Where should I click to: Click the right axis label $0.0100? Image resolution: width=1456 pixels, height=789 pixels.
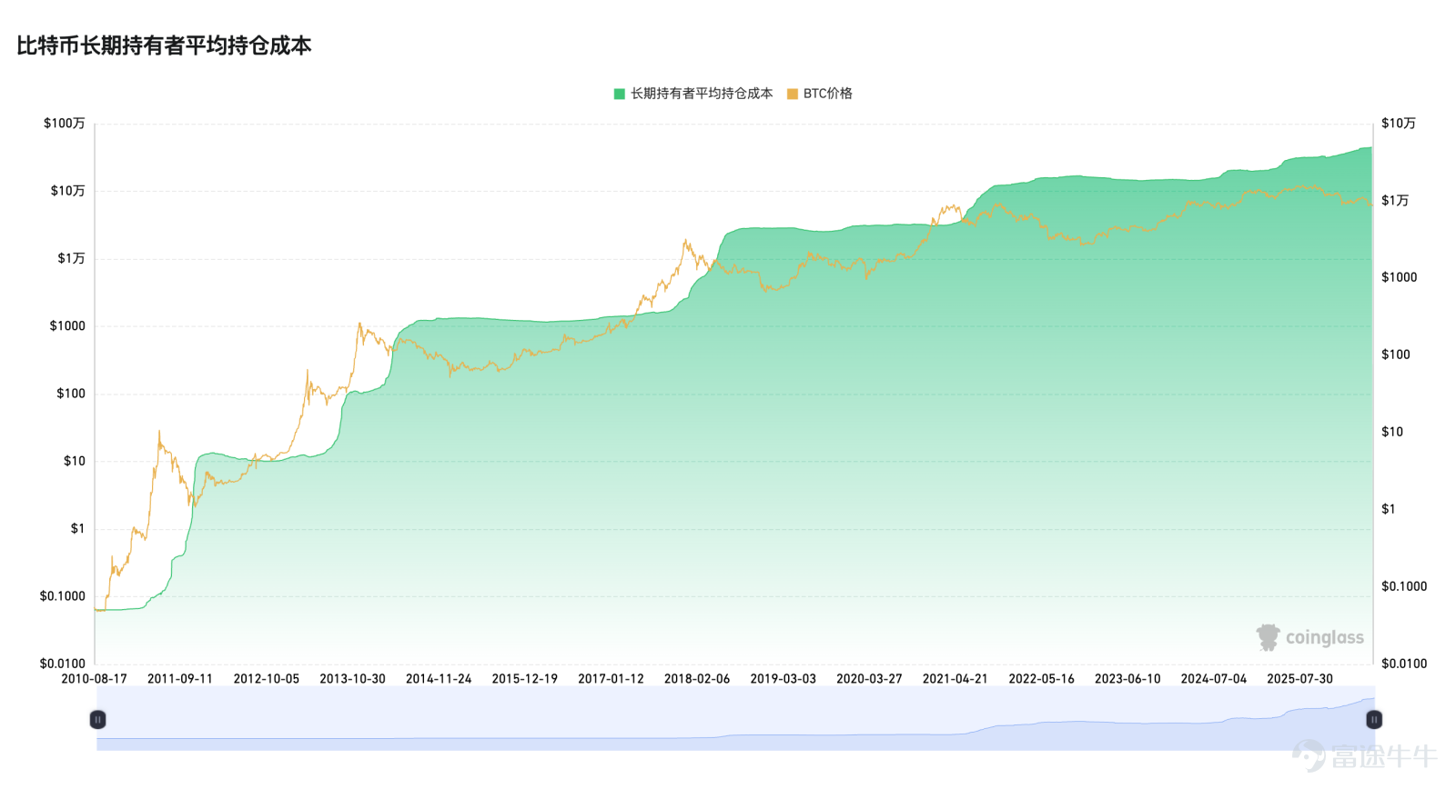[x=1404, y=664]
